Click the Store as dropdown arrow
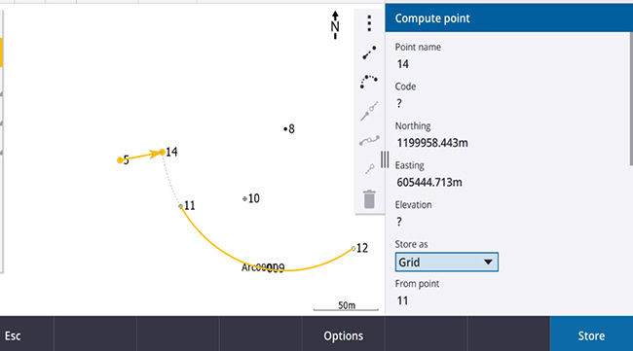Viewport: 633px width, 351px height. (488, 263)
